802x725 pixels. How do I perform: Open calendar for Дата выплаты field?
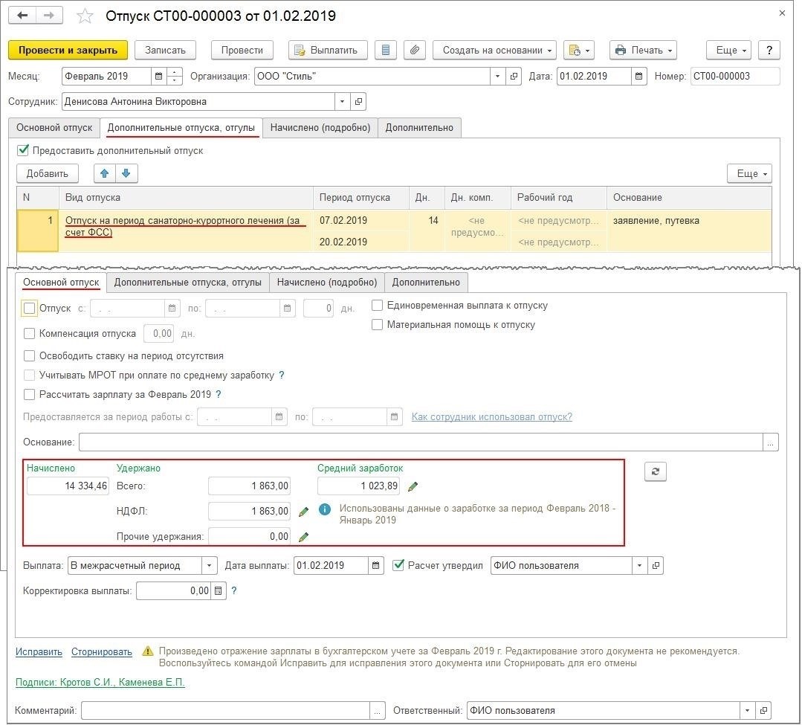[x=375, y=565]
